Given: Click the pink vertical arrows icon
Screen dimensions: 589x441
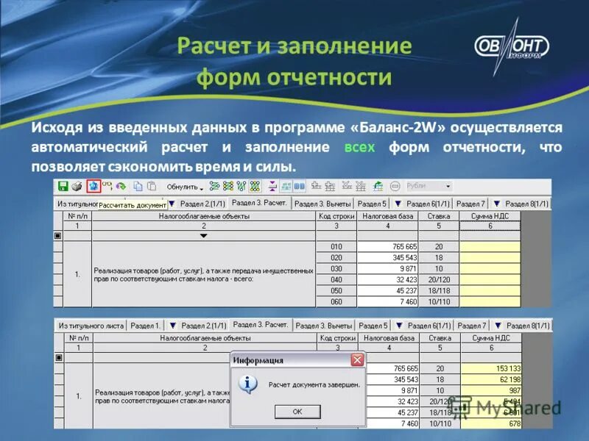Looking at the screenshot, I should (272, 186).
